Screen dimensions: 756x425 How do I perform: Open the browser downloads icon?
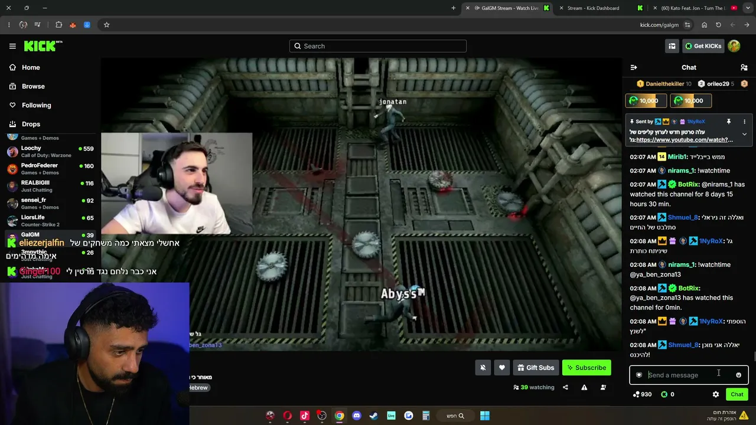(87, 25)
